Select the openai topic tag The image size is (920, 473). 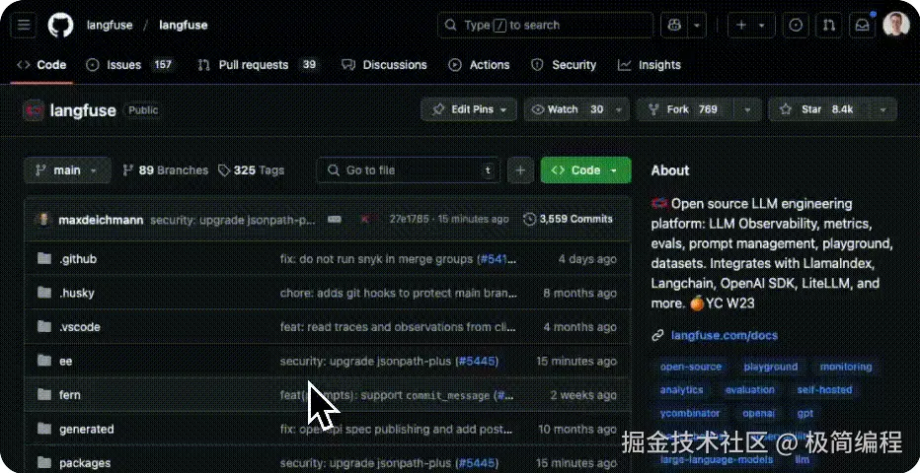pyautogui.click(x=758, y=413)
